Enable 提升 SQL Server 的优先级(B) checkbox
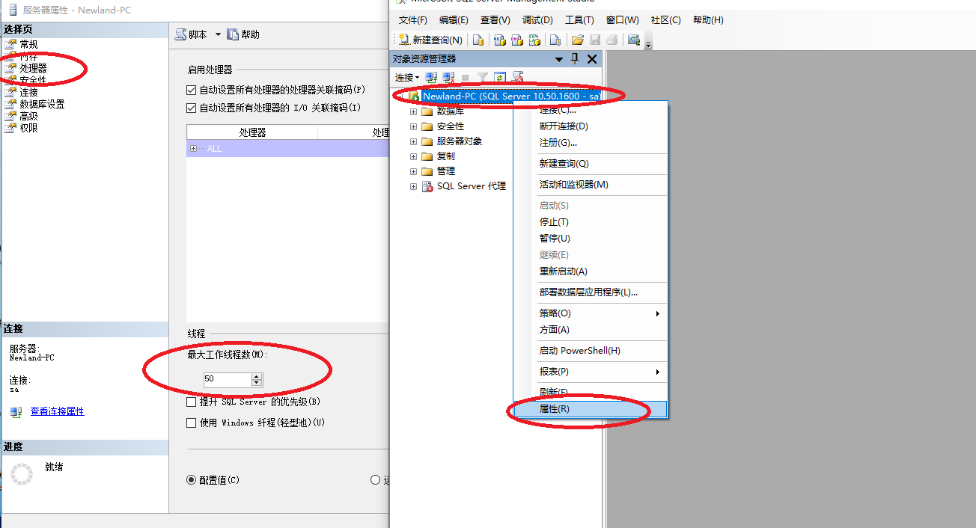The image size is (976, 528). point(191,402)
